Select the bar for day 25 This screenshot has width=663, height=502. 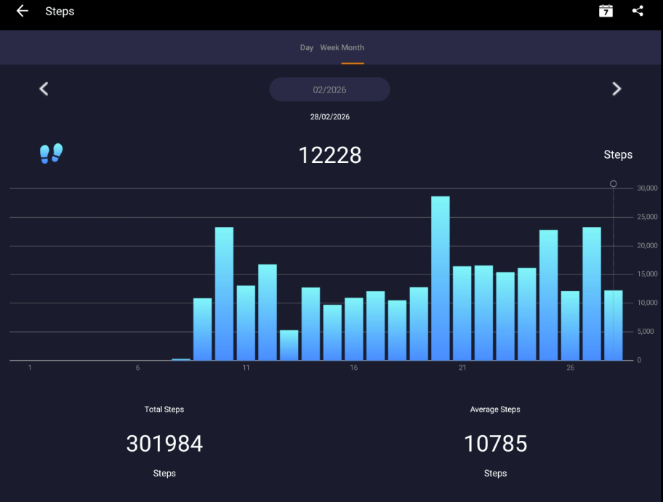[548, 295]
